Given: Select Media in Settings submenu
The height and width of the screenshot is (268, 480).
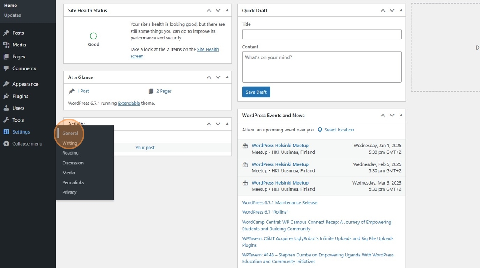Looking at the screenshot, I should [69, 173].
